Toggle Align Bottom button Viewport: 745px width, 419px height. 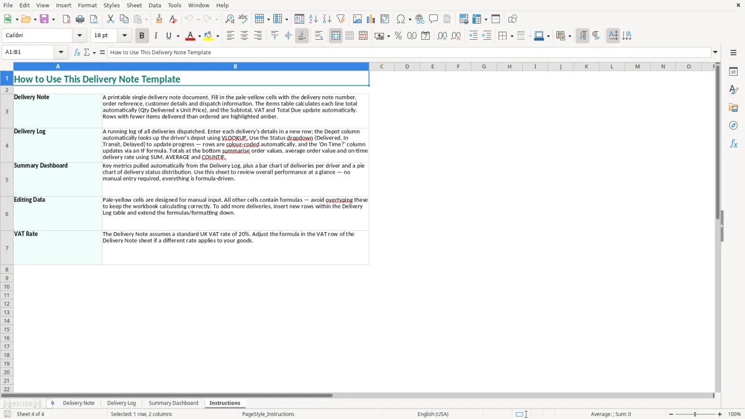[302, 36]
